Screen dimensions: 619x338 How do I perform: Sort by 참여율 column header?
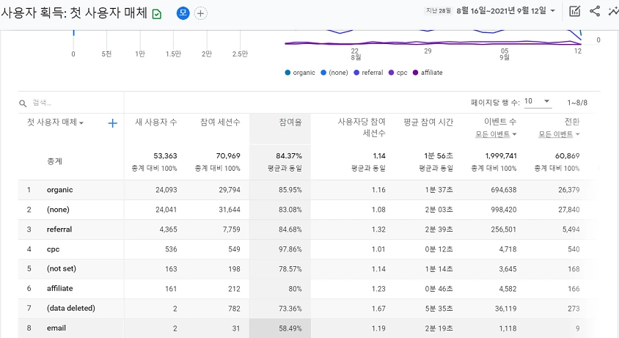click(x=290, y=122)
